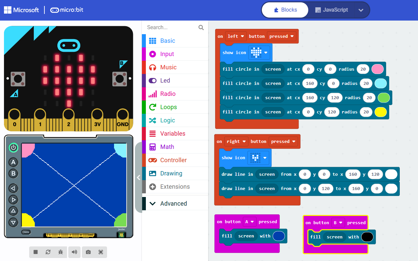Image resolution: width=418 pixels, height=261 pixels.
Task: Open button A dropdown
Action: pos(250,222)
